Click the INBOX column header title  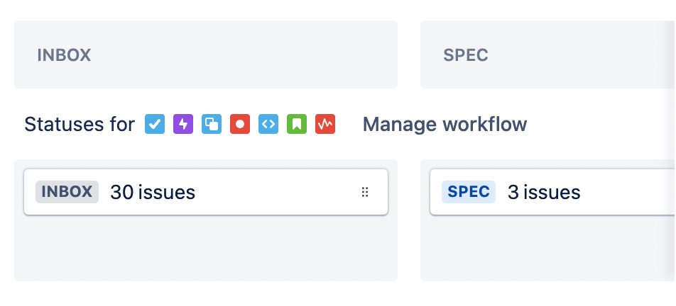coord(64,55)
